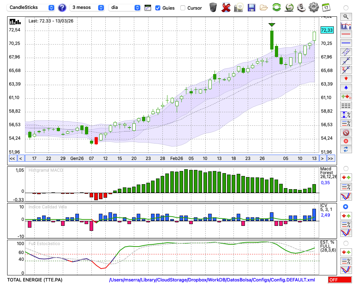Click the << jump backward button
Viewport: 357px width, 285px height.
click(12, 159)
